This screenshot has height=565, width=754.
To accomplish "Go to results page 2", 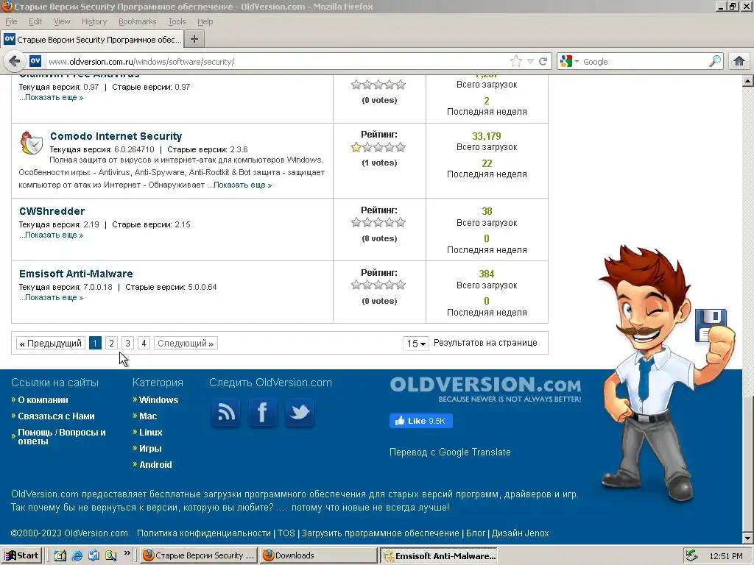I will click(x=112, y=343).
